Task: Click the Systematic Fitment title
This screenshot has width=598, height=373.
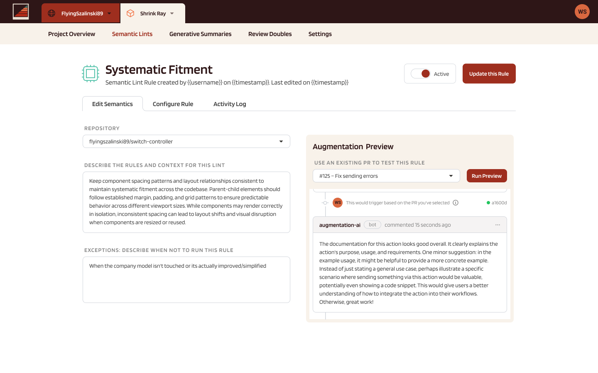Action: (159, 70)
